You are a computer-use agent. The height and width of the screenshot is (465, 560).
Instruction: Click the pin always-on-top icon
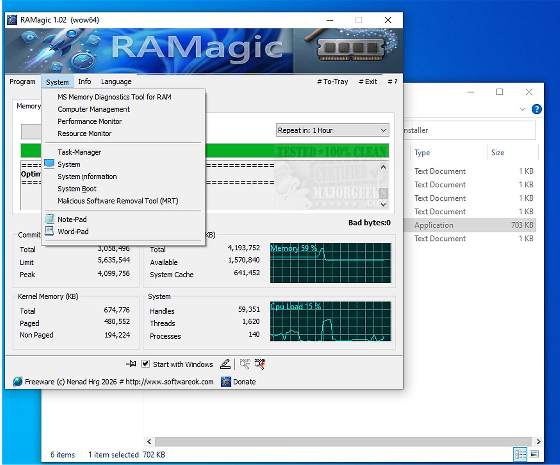click(131, 364)
